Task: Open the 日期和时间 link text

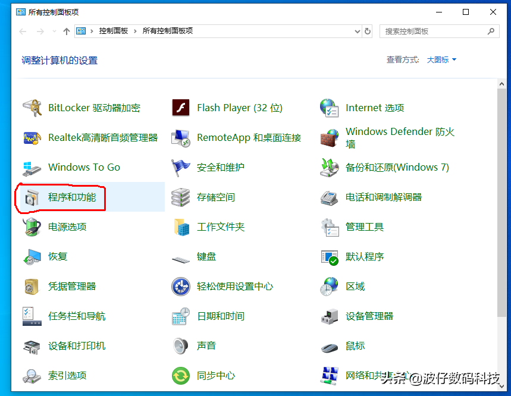Action: coord(221,316)
